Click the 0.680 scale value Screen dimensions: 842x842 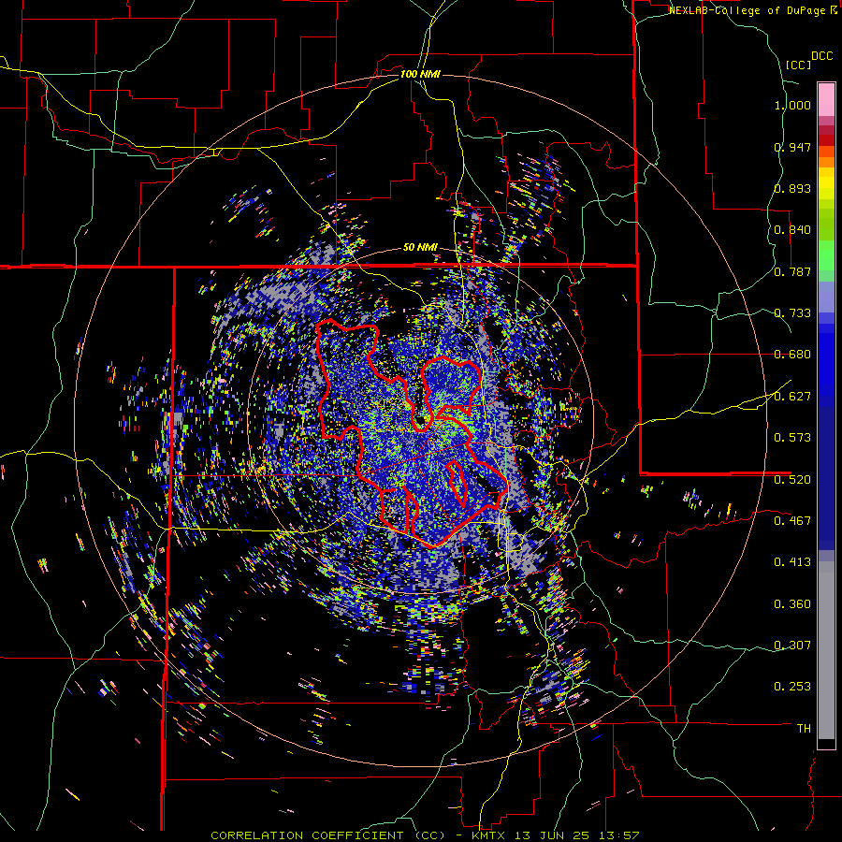pos(792,355)
